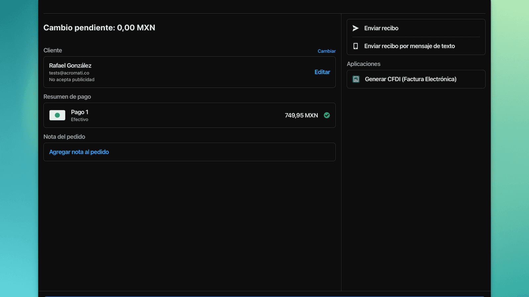Click the Resumen de pago section header
This screenshot has height=297, width=529.
(x=67, y=97)
